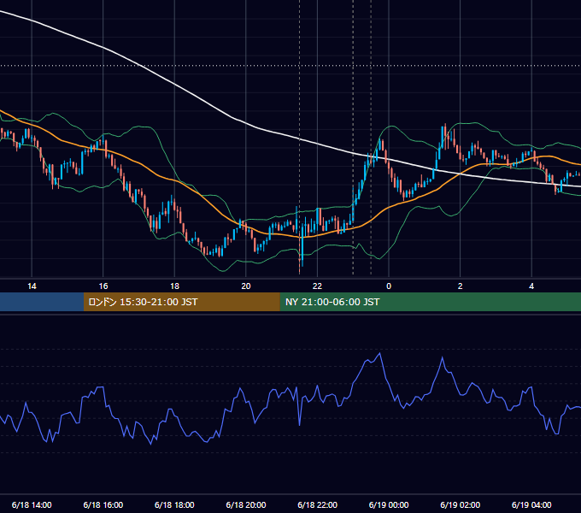Click hour label 14 on price chart axis
This screenshot has width=581, height=513.
[x=32, y=286]
